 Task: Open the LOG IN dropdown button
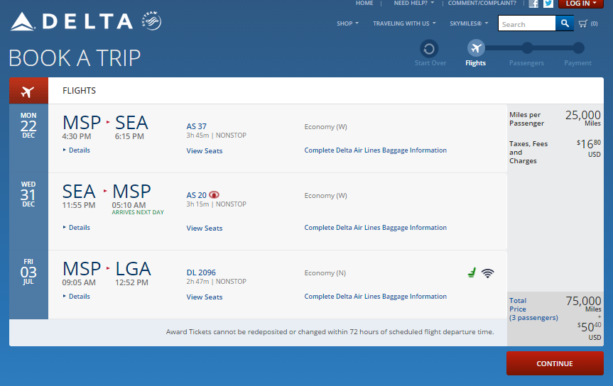(580, 4)
